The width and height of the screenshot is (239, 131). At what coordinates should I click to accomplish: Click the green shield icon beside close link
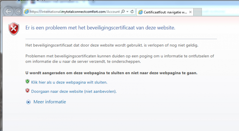pos(27,82)
